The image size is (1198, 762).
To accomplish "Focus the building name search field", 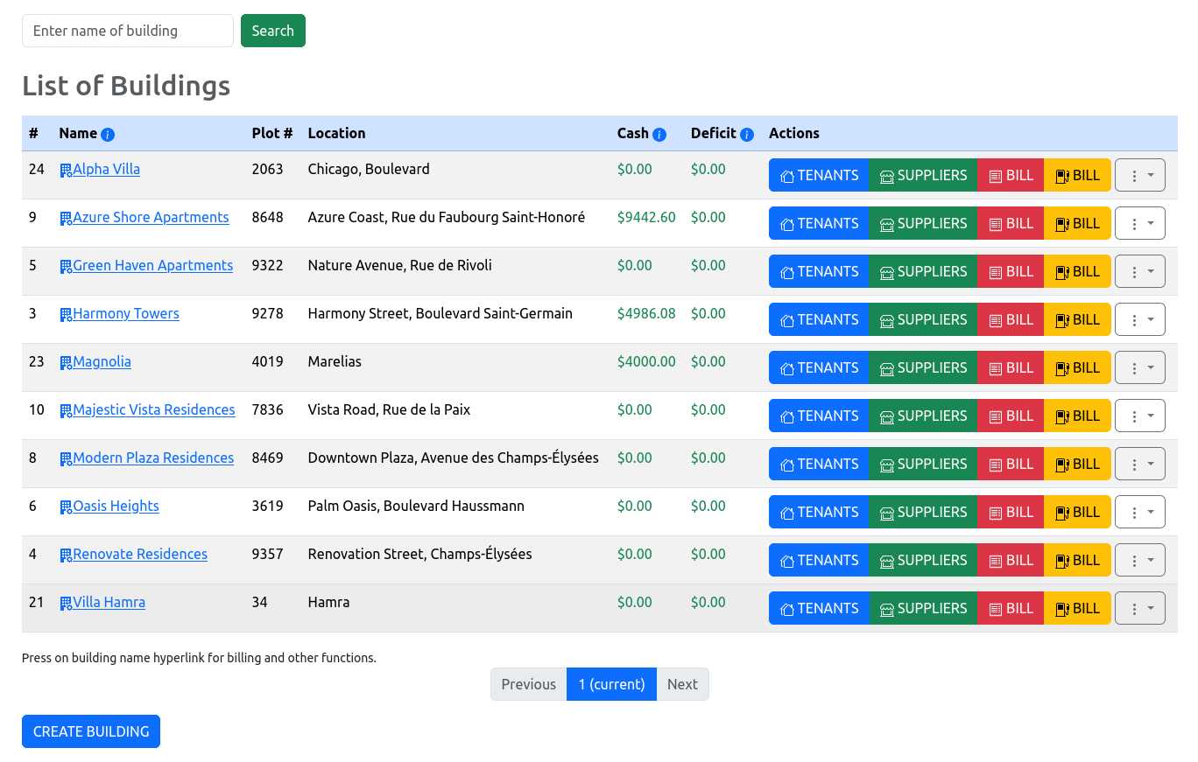I will (128, 31).
